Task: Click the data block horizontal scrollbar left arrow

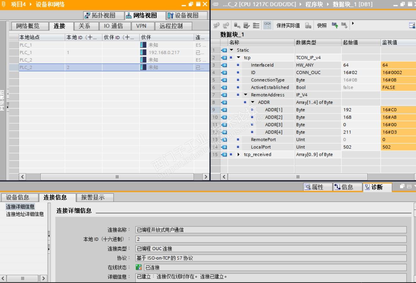Action: [x=224, y=177]
